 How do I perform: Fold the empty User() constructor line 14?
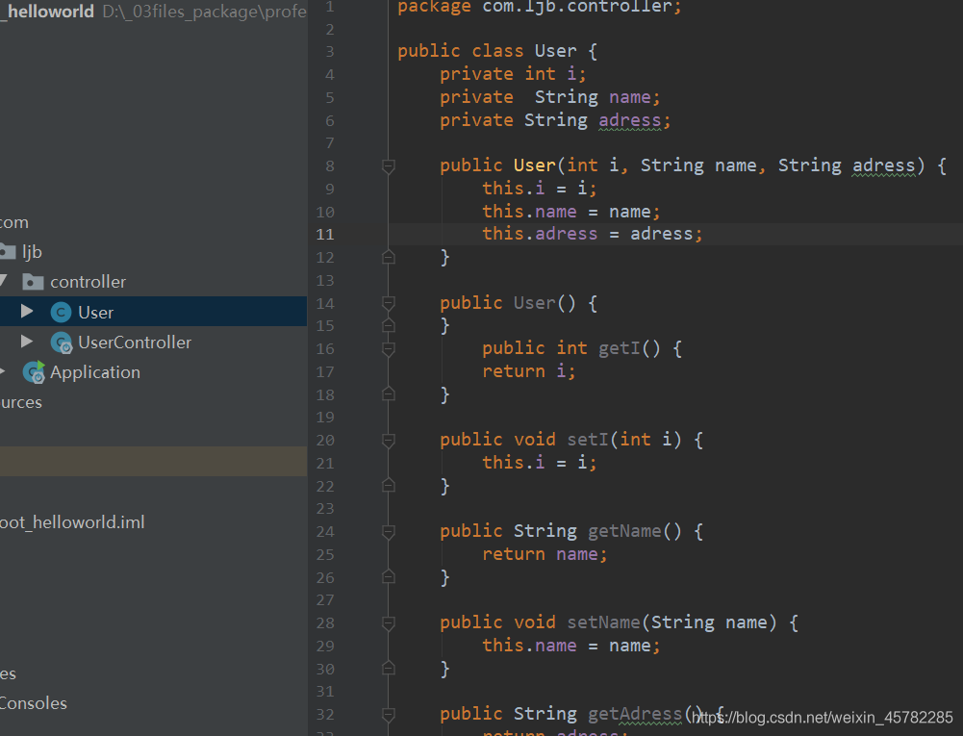tap(388, 303)
